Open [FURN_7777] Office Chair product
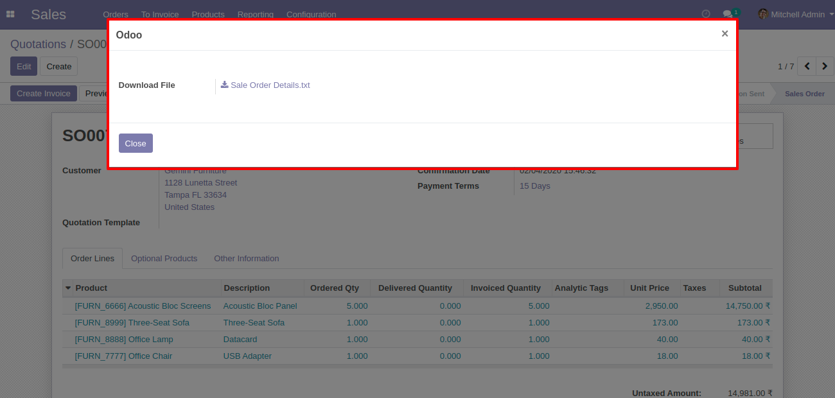This screenshot has width=835, height=398. (x=123, y=356)
